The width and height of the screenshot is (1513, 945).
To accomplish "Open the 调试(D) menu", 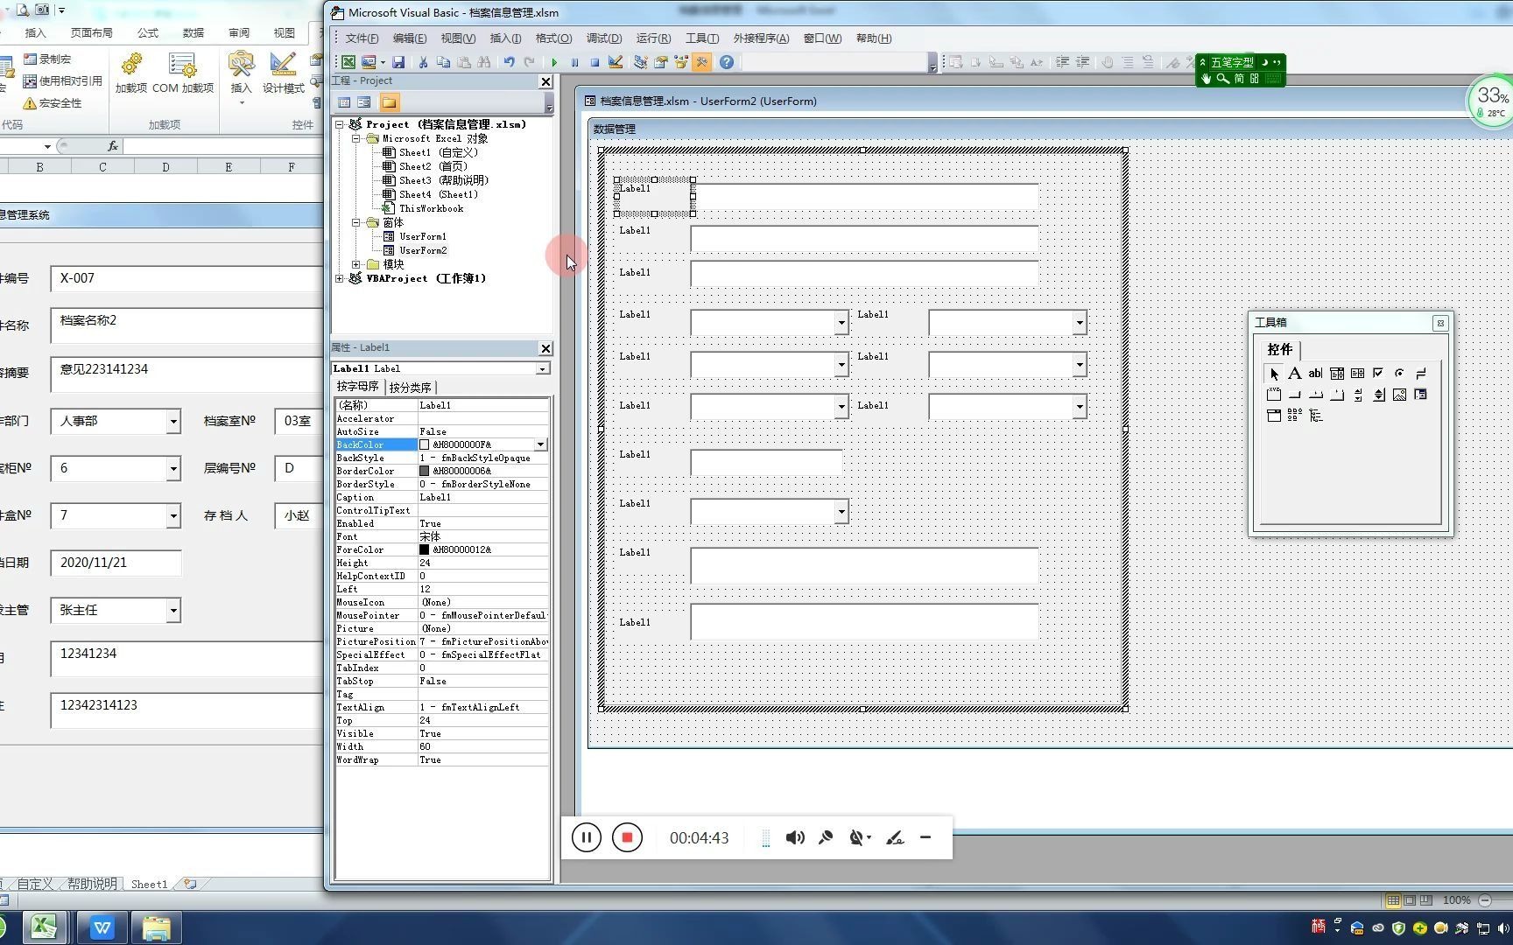I will 604,38.
